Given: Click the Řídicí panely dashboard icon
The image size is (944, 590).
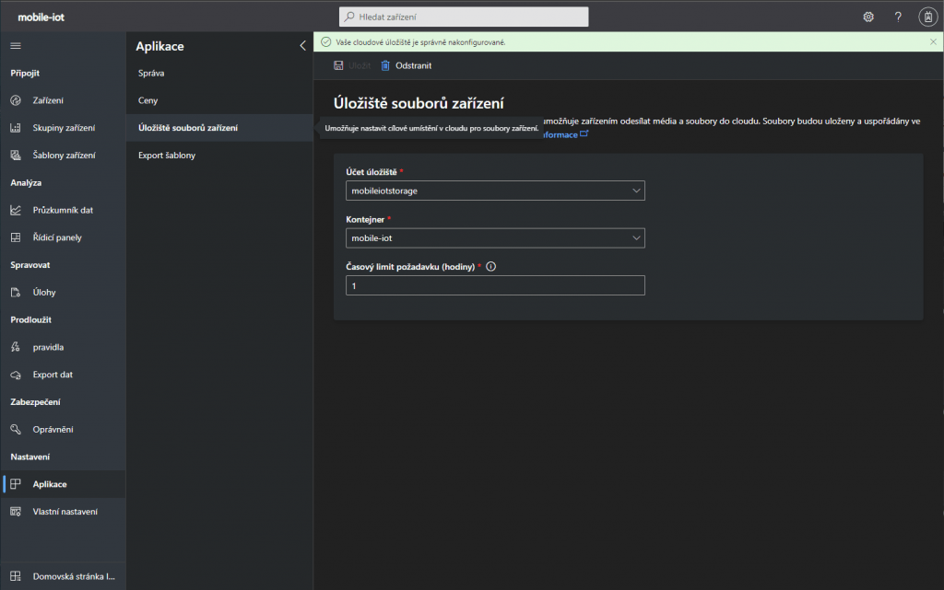Looking at the screenshot, I should (16, 237).
